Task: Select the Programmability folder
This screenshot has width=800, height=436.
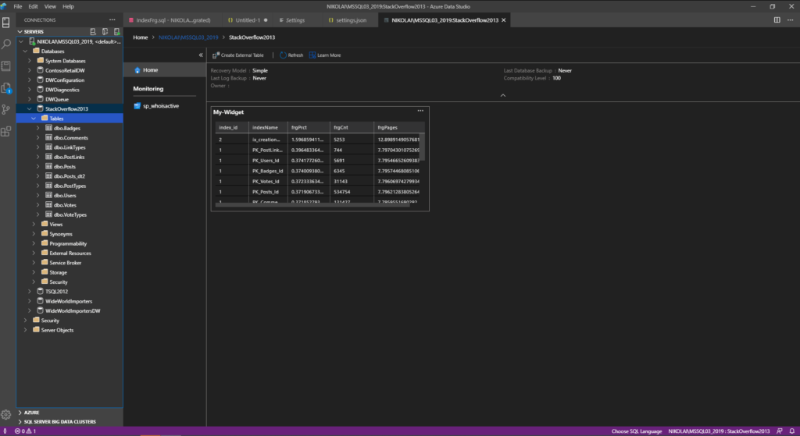Action: coord(68,243)
